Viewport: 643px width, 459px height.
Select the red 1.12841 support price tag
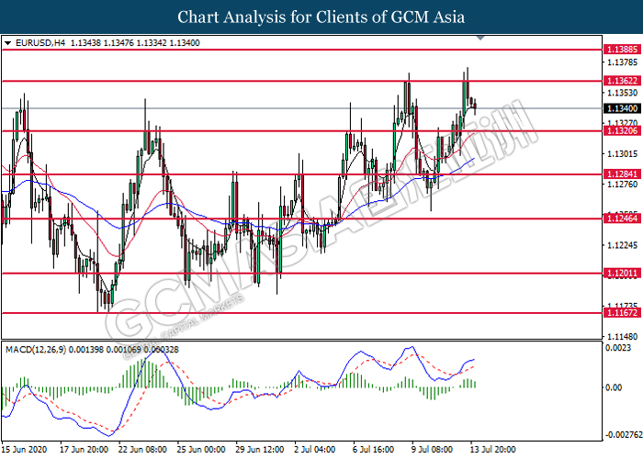pyautogui.click(x=622, y=174)
